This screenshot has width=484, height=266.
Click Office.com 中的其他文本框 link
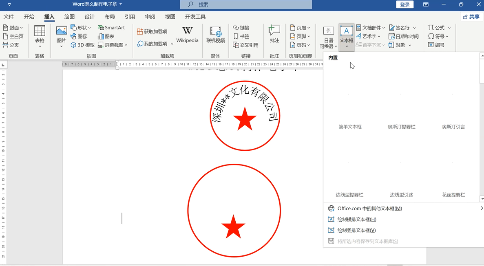(x=368, y=208)
